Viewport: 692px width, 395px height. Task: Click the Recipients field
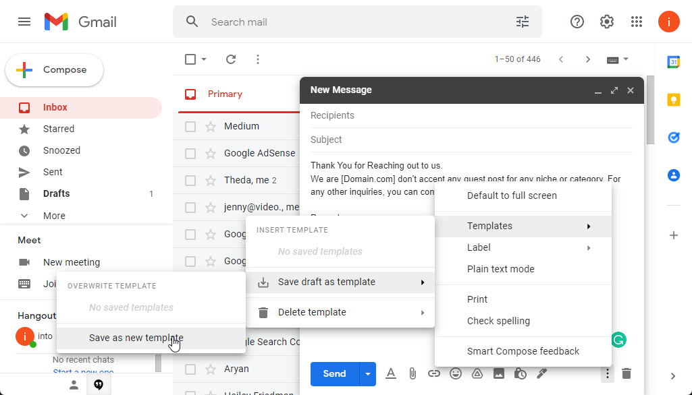point(471,115)
